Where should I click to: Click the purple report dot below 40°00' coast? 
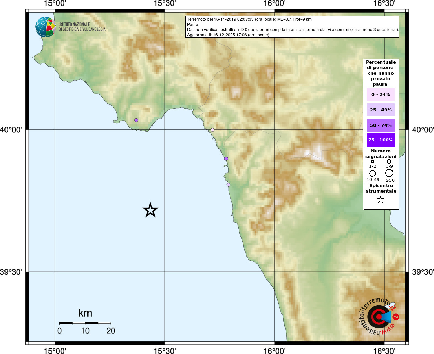coord(226,159)
